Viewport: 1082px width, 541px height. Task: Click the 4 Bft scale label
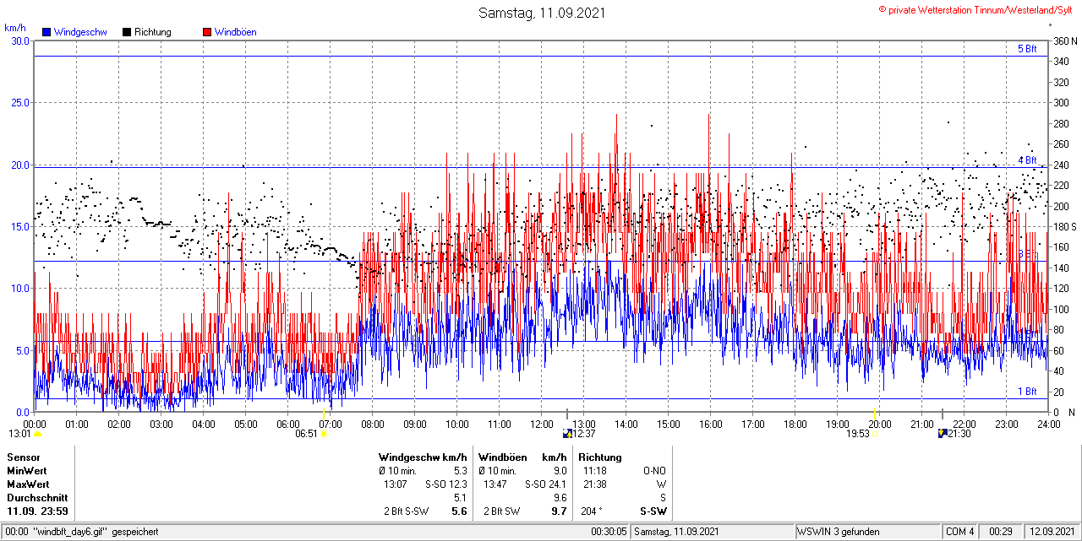tap(1026, 160)
